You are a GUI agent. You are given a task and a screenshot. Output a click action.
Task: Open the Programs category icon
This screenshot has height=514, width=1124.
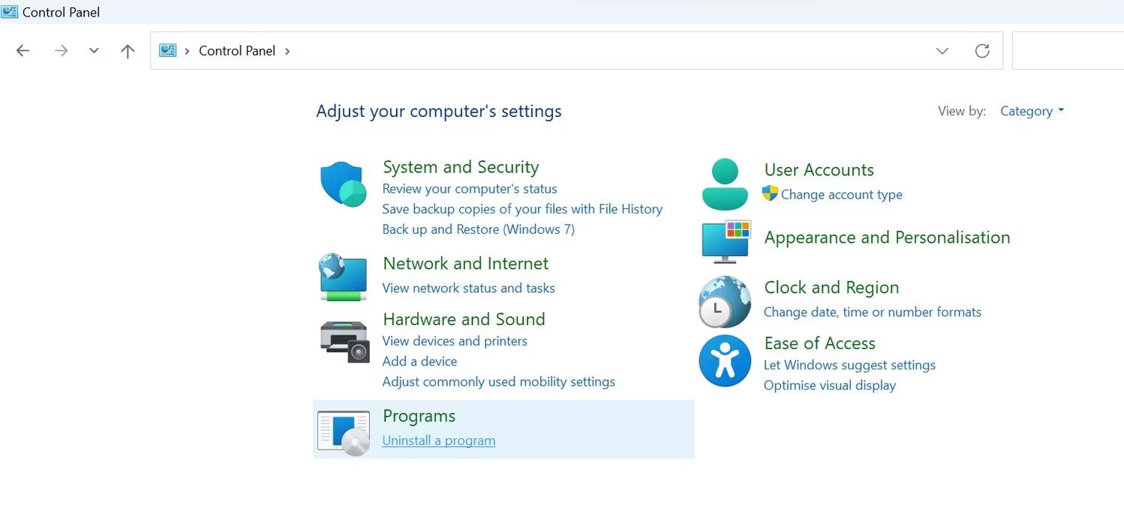point(344,433)
